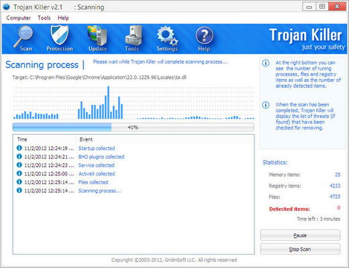Close the Trojan Killer window
Viewport: 349px width, 268px height.
(337, 7)
